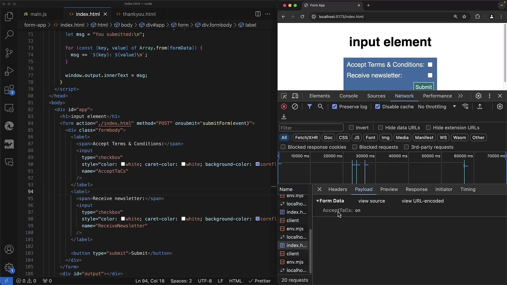
Task: Switch to the Payload tab
Action: [x=364, y=189]
